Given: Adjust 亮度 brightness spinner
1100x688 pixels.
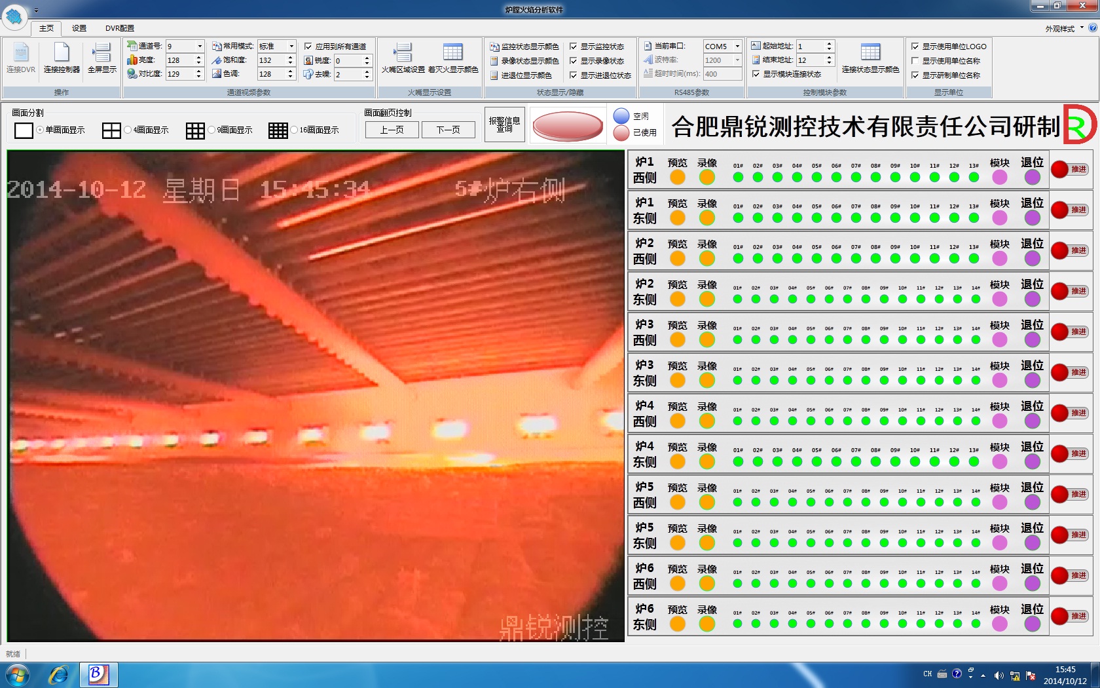Looking at the screenshot, I should [198, 60].
